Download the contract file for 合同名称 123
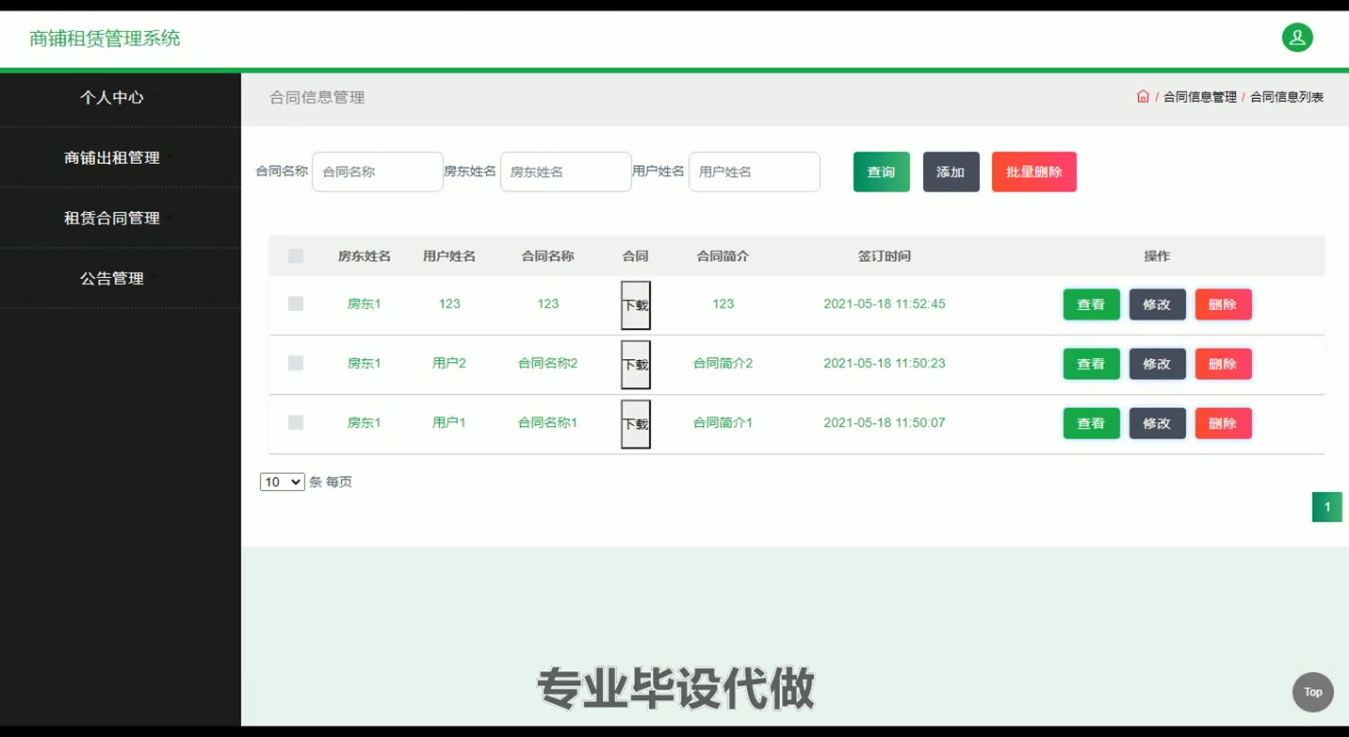 pos(636,305)
